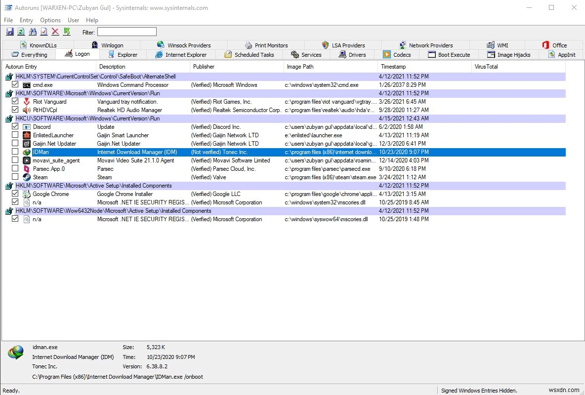Image resolution: width=585 pixels, height=395 pixels.
Task: Click the red X delete entry icon
Action: (x=54, y=31)
